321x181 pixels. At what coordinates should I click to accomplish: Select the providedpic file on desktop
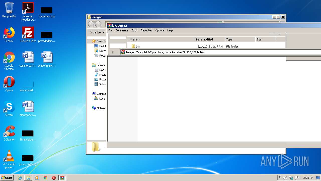[x=47, y=37]
